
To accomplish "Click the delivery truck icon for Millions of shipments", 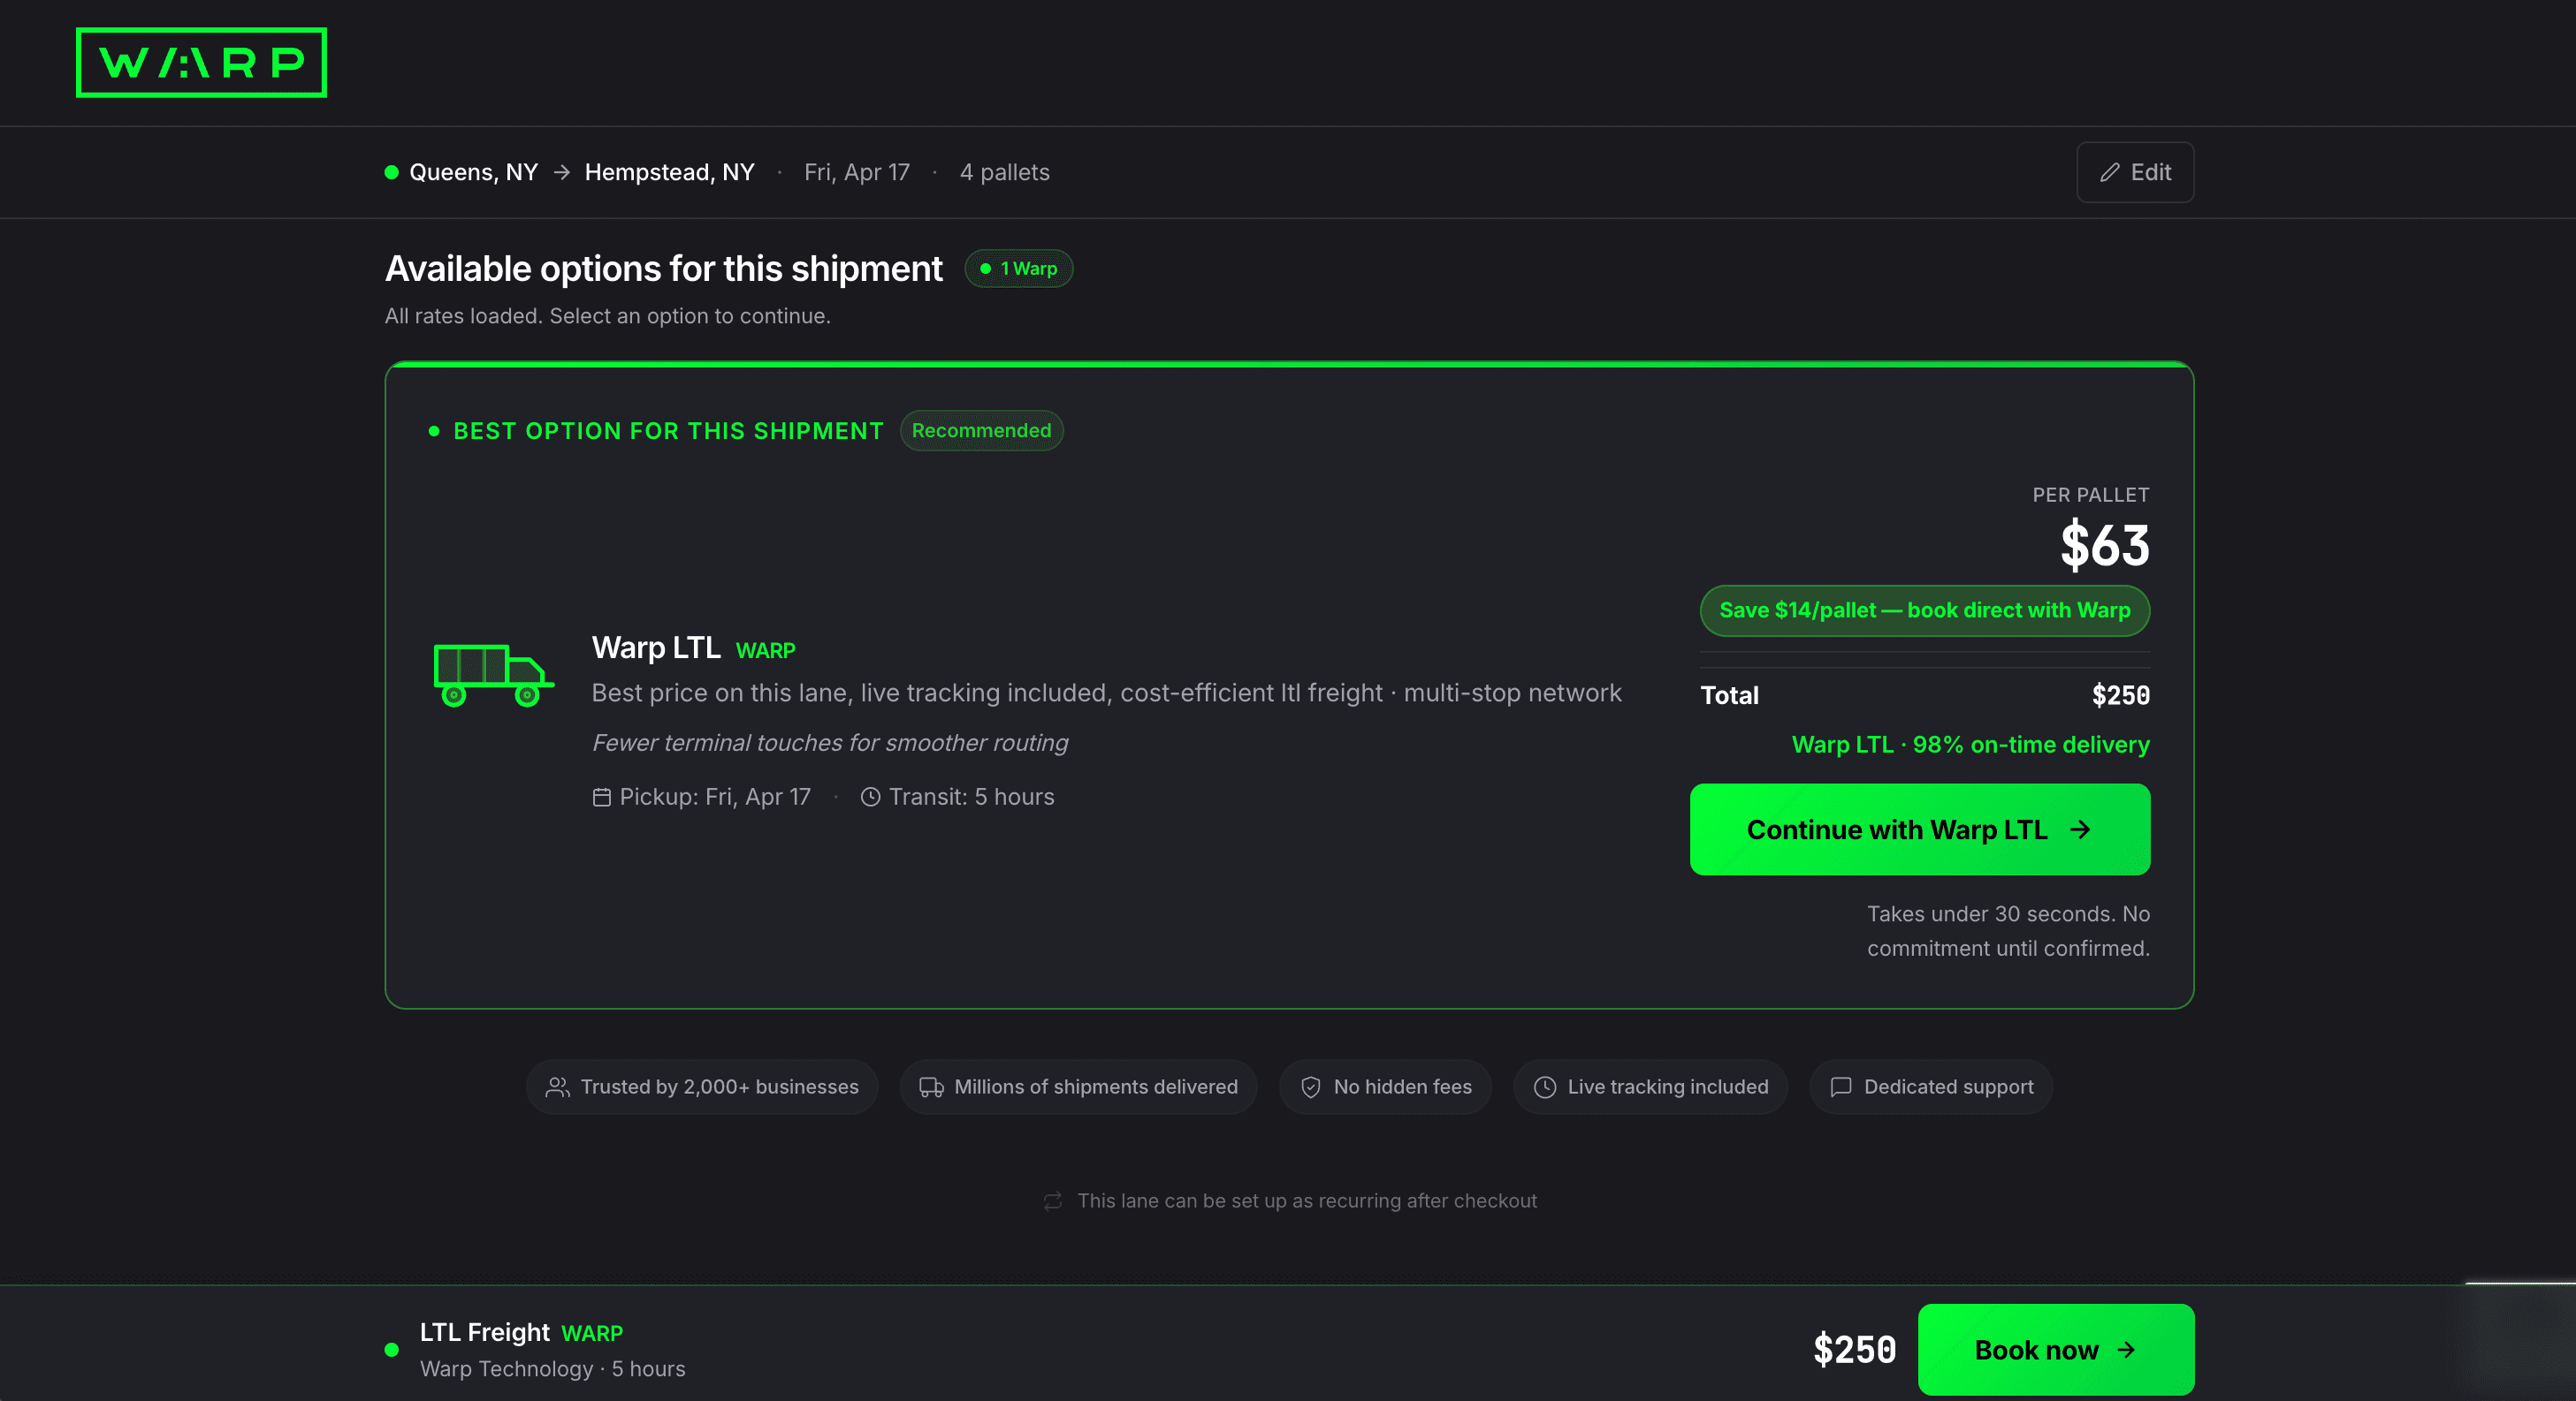I will (x=931, y=1087).
